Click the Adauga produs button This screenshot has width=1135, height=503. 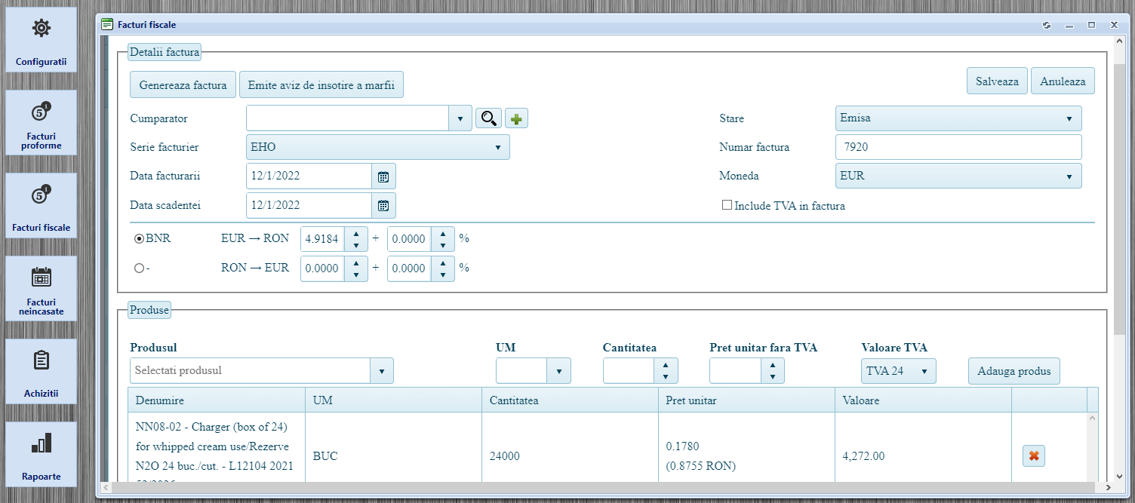(1014, 371)
